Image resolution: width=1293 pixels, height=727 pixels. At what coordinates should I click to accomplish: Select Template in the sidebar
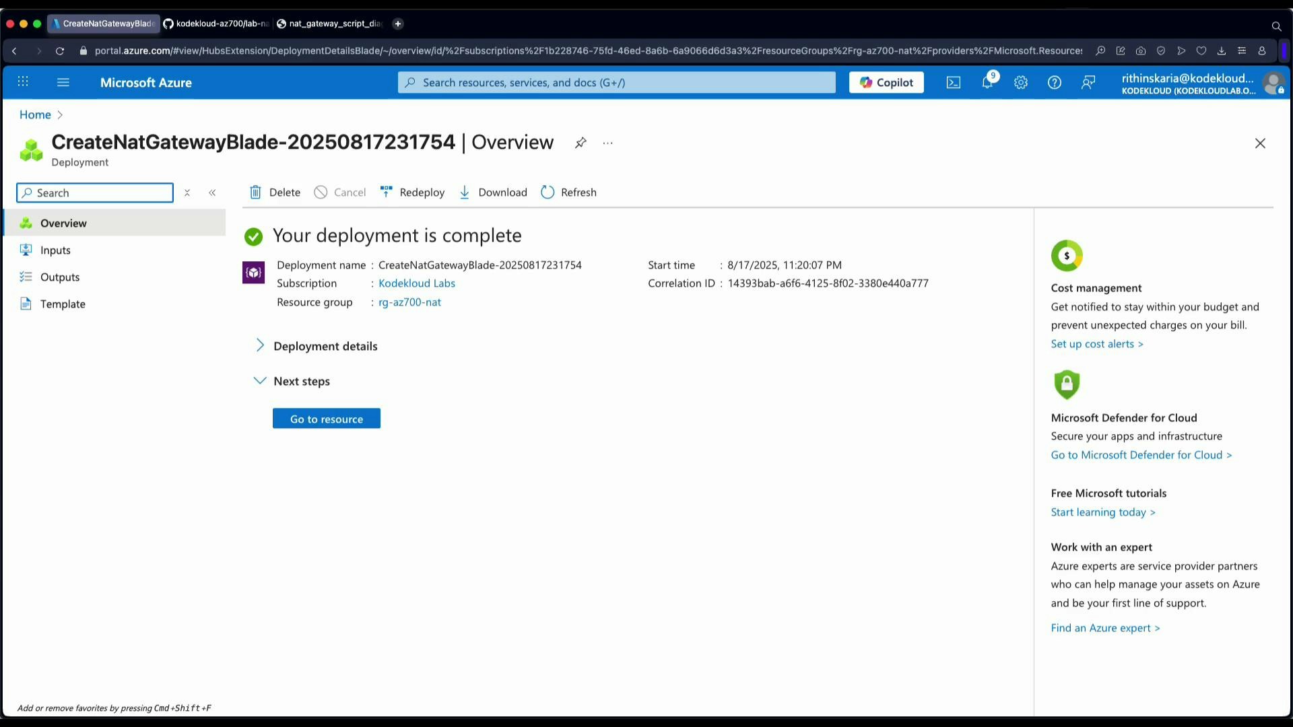pos(63,304)
